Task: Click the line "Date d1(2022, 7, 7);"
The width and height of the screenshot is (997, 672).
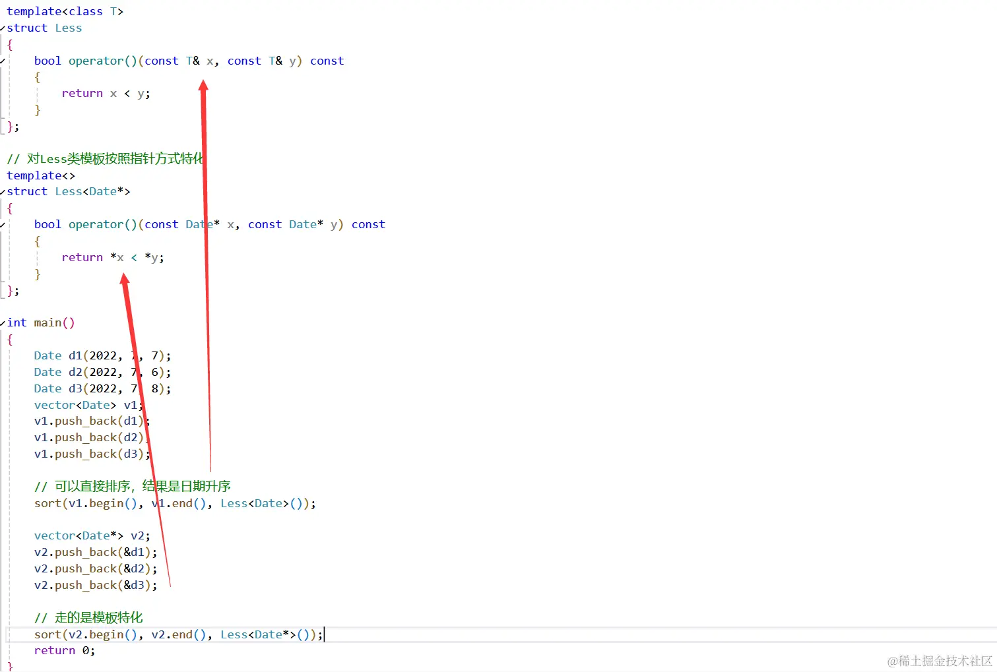Action: pos(102,355)
